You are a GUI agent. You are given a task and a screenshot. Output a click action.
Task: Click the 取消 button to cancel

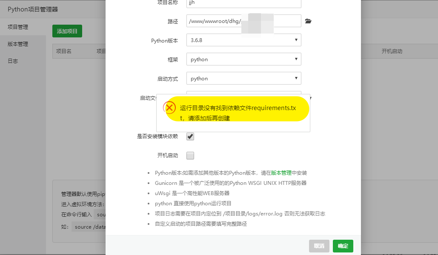319,246
